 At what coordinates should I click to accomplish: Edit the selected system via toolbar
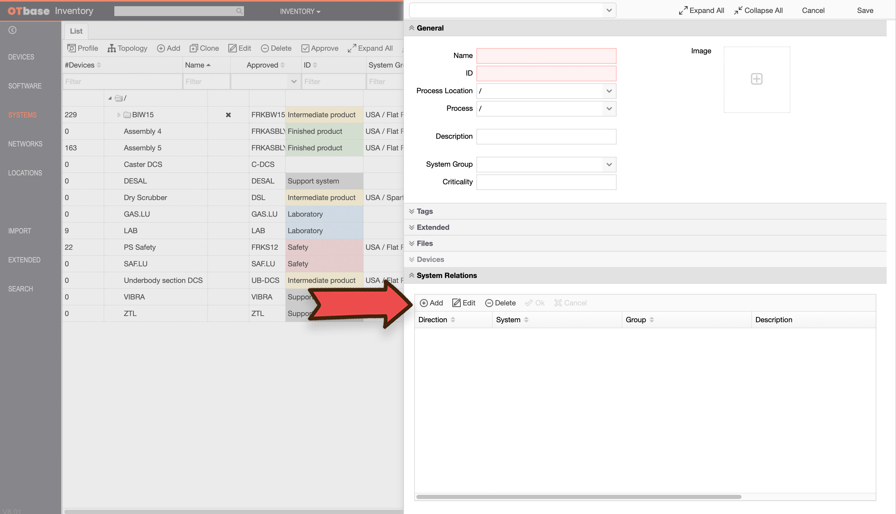click(240, 48)
